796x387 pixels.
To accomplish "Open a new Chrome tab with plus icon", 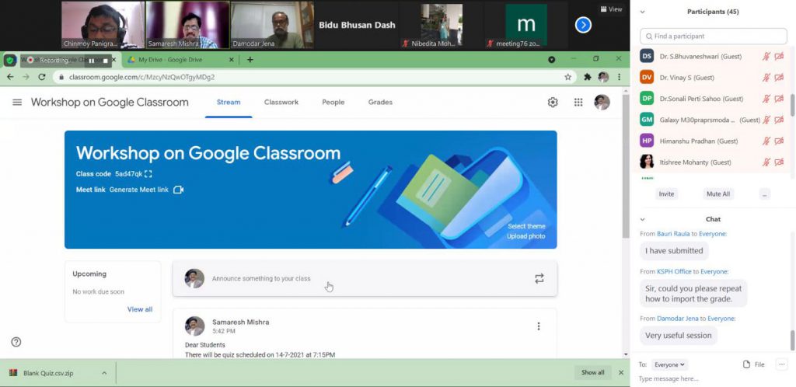I will [x=250, y=60].
